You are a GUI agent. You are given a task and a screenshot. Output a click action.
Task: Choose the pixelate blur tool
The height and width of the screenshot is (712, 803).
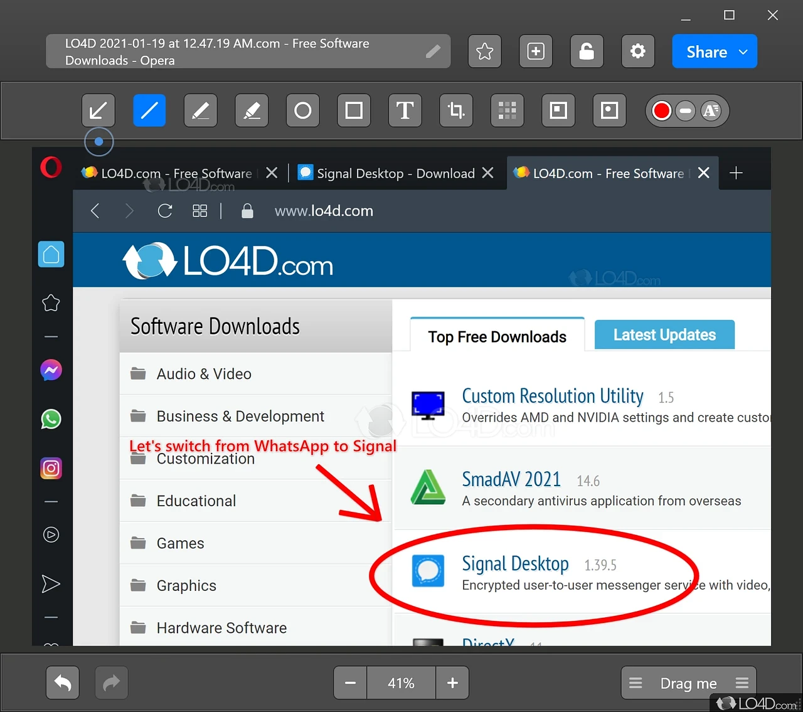click(x=507, y=111)
